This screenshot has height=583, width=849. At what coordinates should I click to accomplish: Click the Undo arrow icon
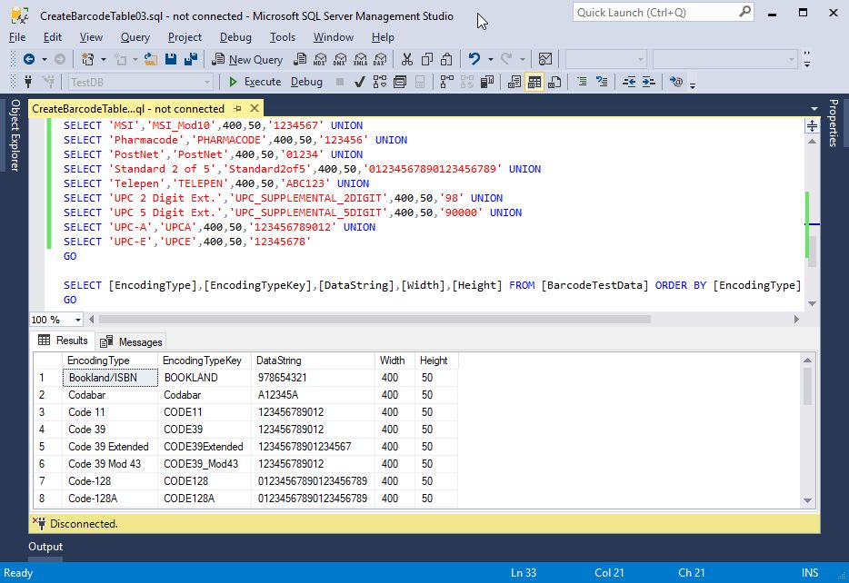click(474, 59)
